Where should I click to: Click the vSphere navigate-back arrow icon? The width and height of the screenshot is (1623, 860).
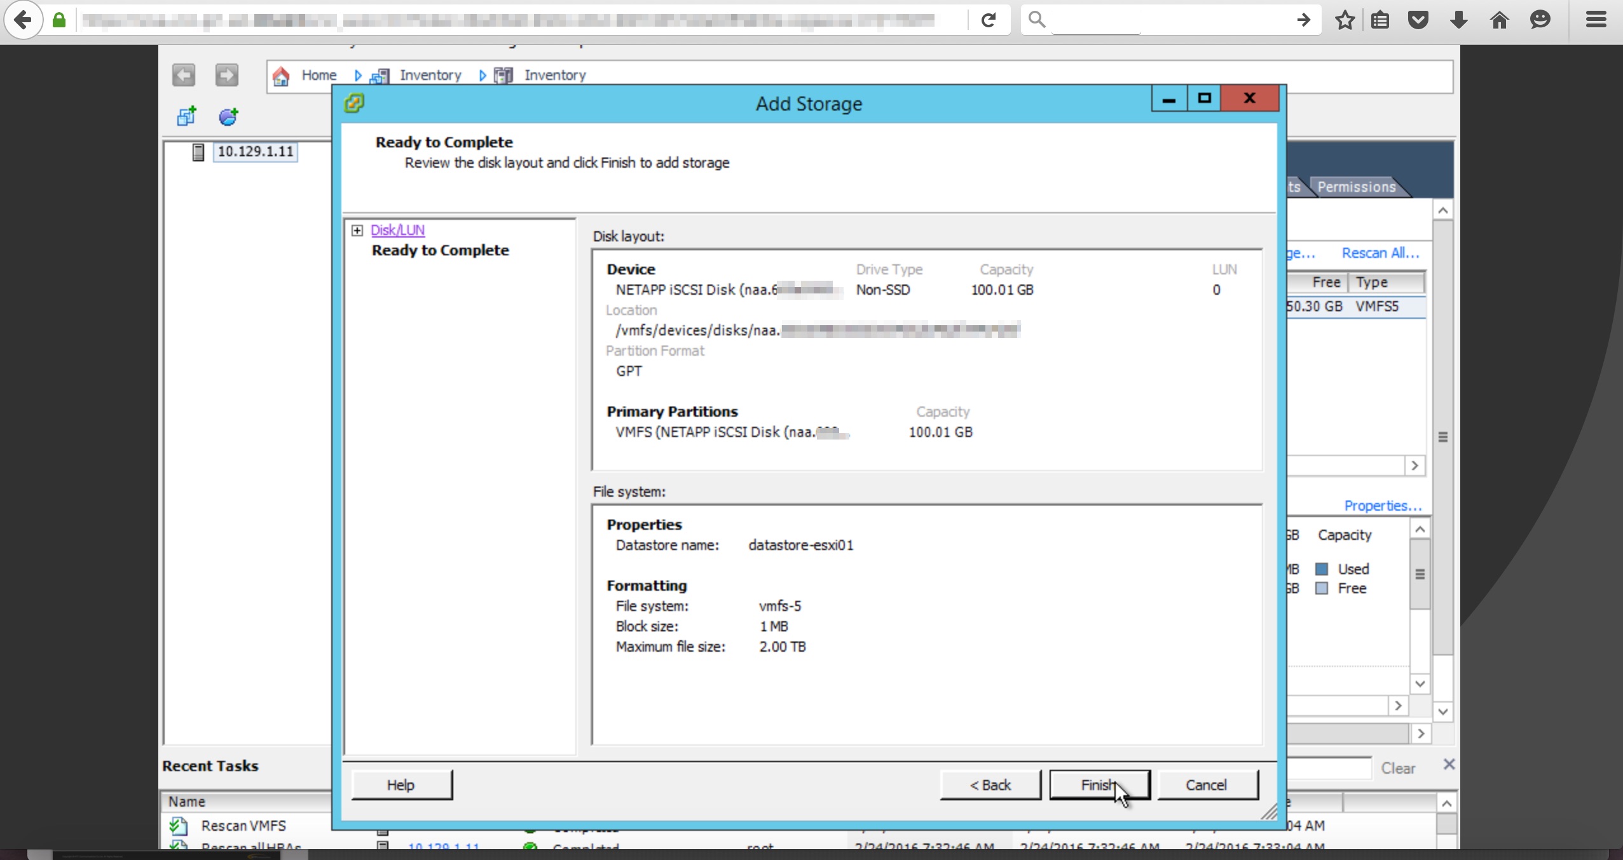(x=184, y=75)
